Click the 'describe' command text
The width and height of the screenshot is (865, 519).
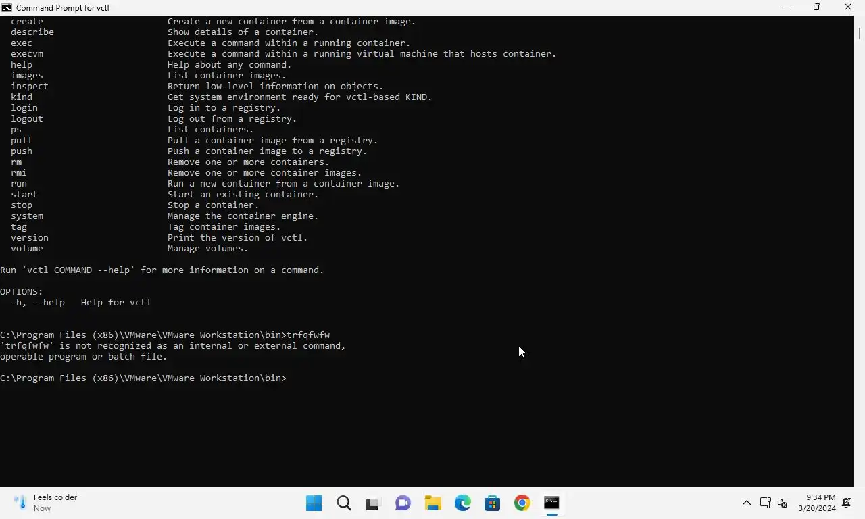32,32
